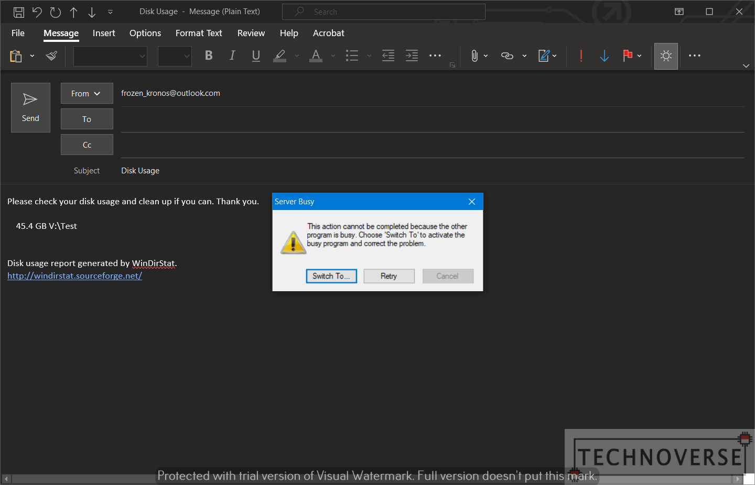This screenshot has width=755, height=485.
Task: Click the To recipients button
Action: click(x=87, y=119)
